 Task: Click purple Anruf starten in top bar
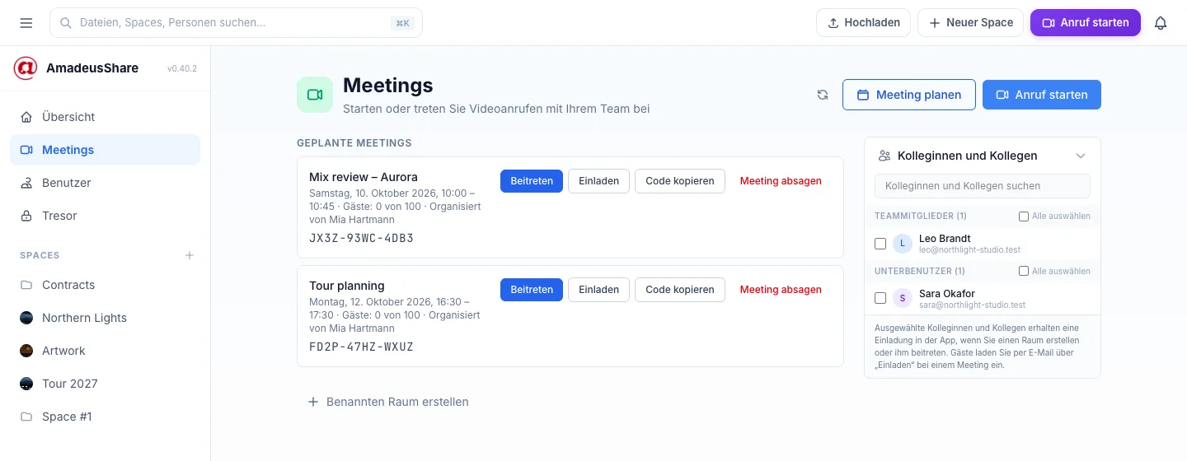1086,23
